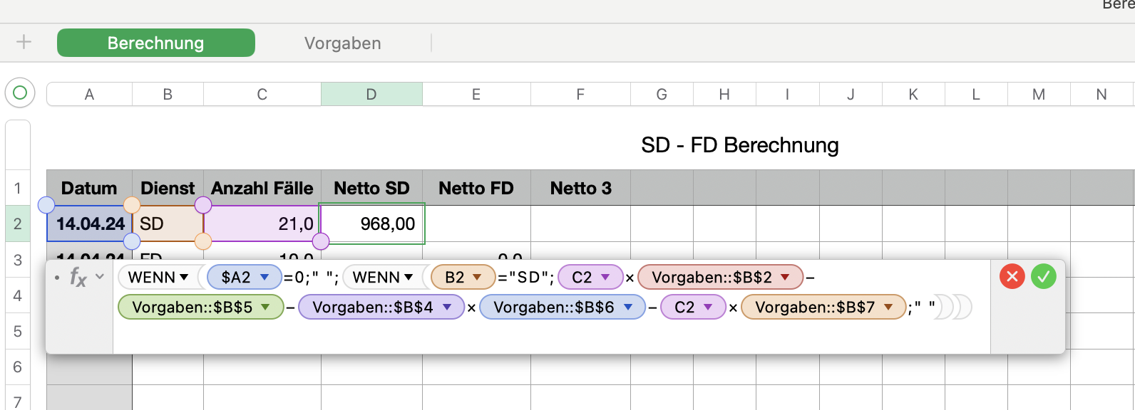Switch to the Vorgaben sheet tab

(342, 43)
